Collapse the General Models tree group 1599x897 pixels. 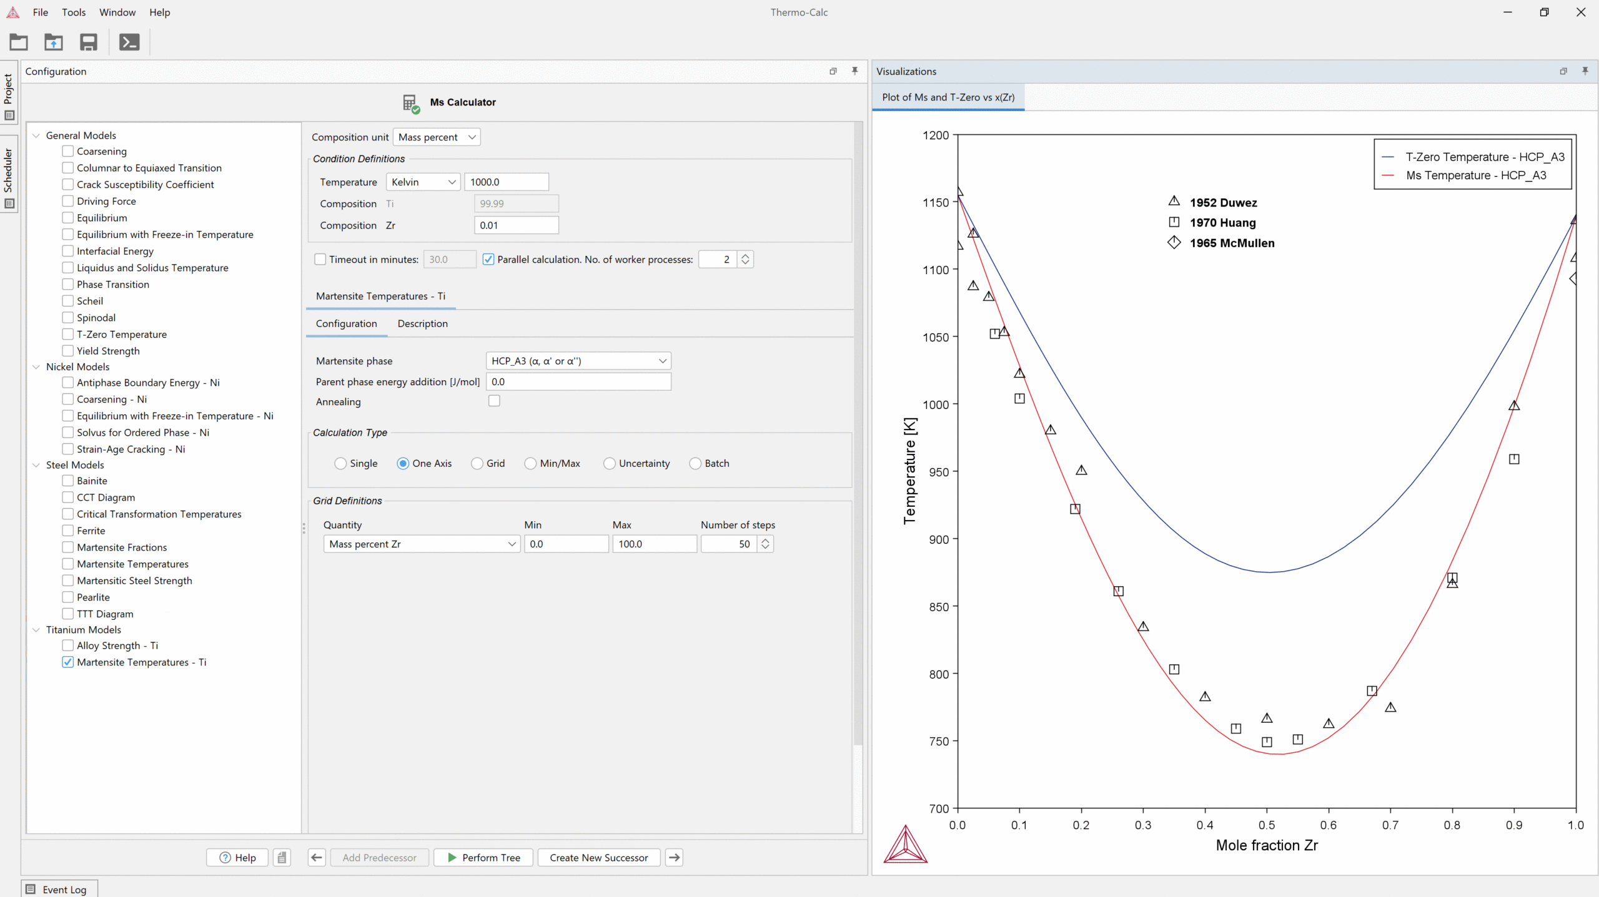tap(36, 135)
